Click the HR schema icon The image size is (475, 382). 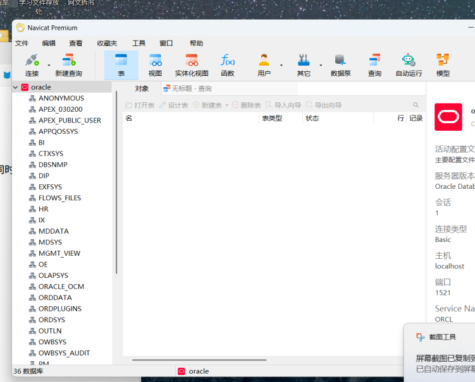click(x=32, y=209)
